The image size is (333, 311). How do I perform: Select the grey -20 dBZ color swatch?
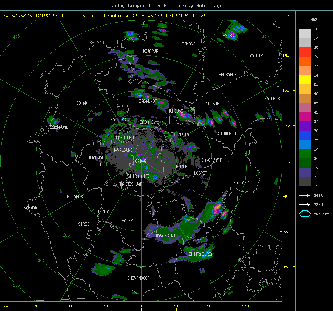305,182
